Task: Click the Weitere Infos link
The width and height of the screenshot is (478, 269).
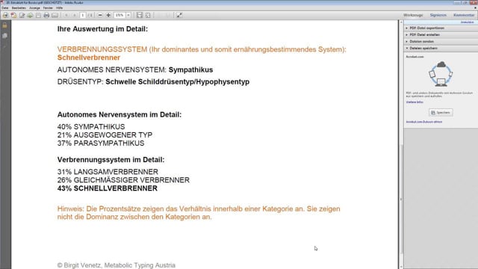Action: pos(415,102)
